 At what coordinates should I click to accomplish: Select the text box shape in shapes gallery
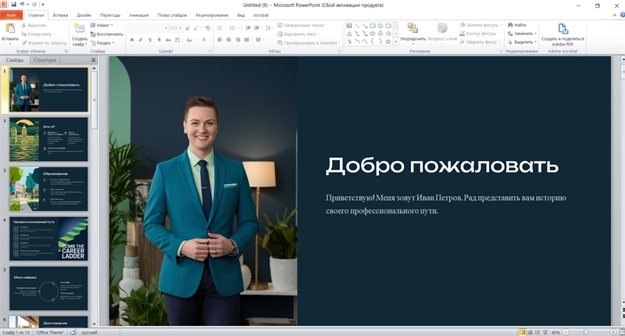[x=349, y=26]
